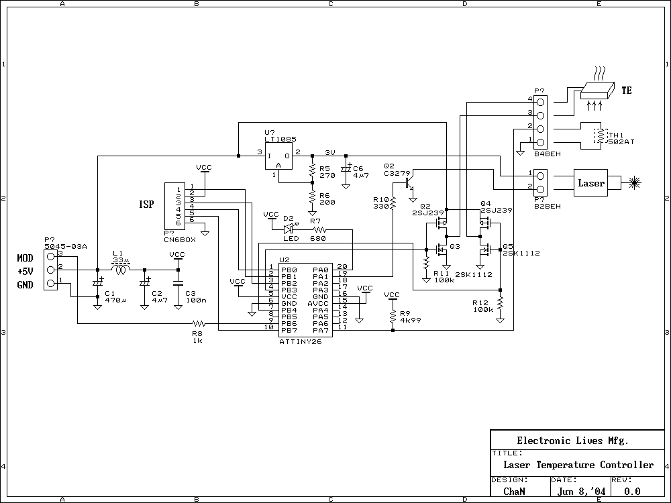Select the TE thermoelectric cooler symbol

coord(598,91)
